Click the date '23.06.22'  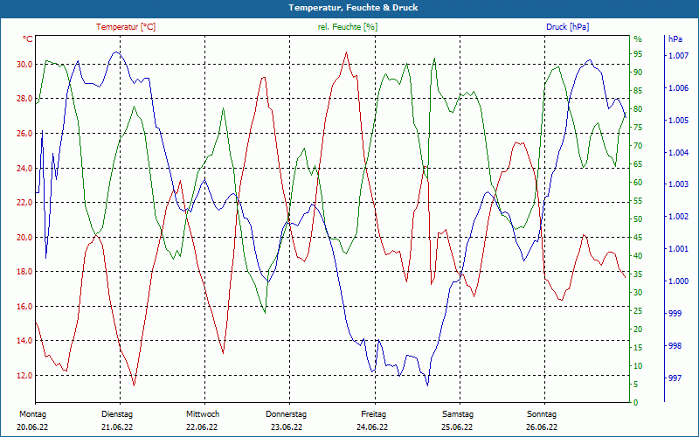287,427
